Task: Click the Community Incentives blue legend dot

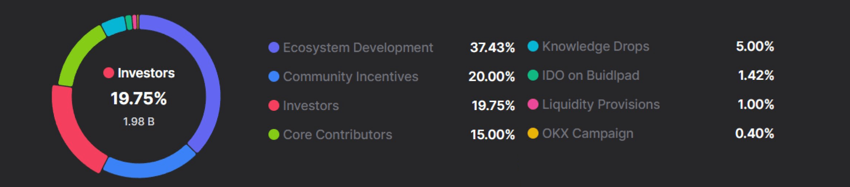Action: coord(274,77)
